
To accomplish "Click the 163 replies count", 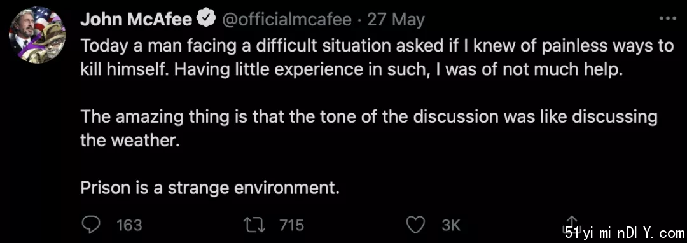I will pyautogui.click(x=129, y=225).
